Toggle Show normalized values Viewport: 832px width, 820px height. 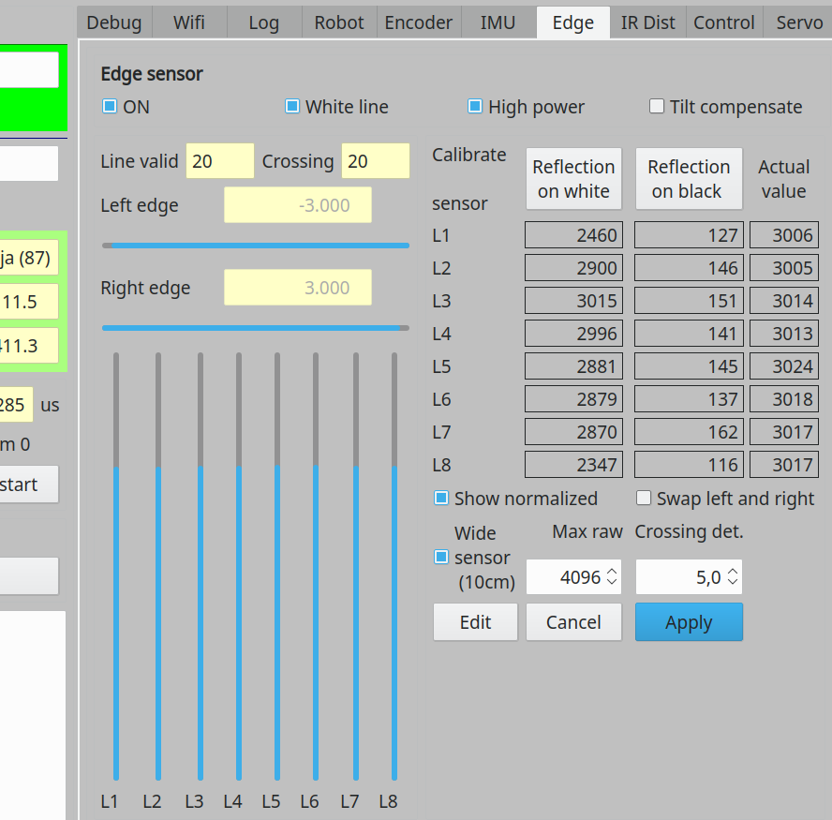coord(440,499)
